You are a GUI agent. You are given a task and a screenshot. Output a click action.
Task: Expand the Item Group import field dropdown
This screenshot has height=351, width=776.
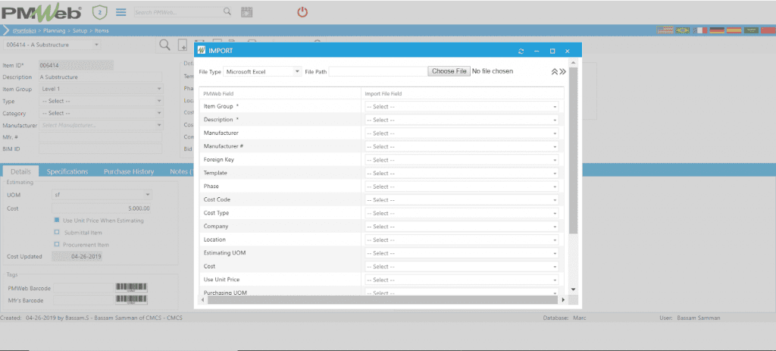click(x=462, y=107)
